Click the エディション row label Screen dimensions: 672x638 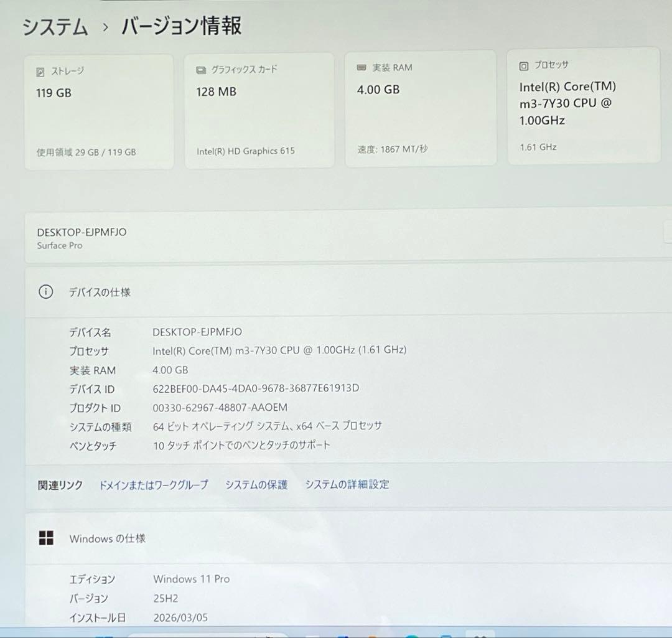(x=92, y=579)
